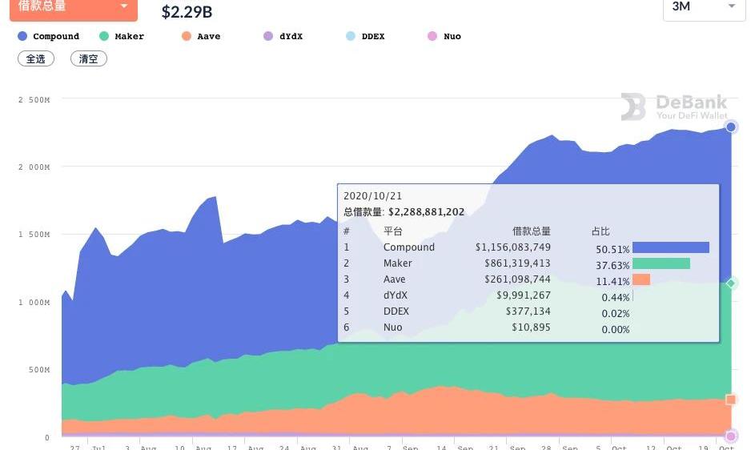Toggle DDEX series in legend
Screen dimensions: 755x450
(x=365, y=36)
